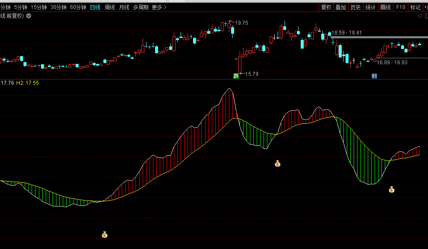Click the middle money bag signal icon
This screenshot has width=428, height=249.
click(x=278, y=163)
